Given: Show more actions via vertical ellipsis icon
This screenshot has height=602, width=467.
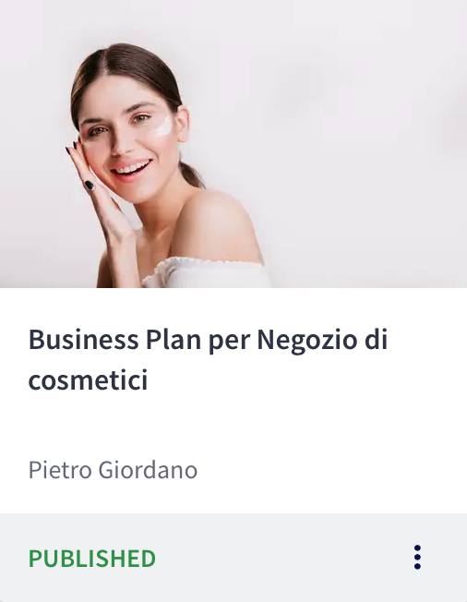Looking at the screenshot, I should coord(417,557).
